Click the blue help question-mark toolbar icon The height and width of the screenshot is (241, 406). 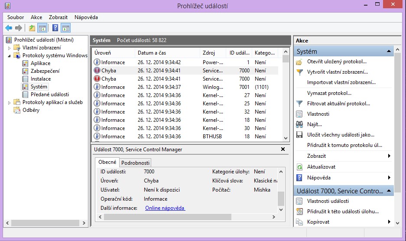coord(55,28)
